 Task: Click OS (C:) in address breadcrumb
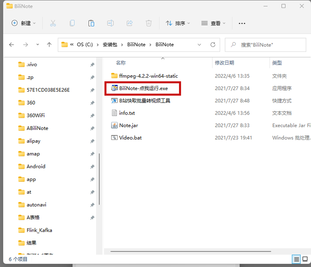[x=85, y=45]
